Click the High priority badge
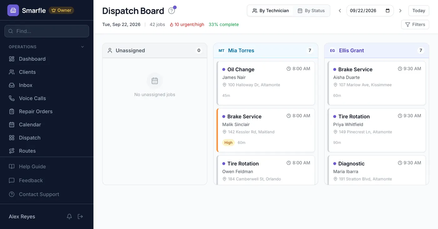The width and height of the screenshot is (438, 229). click(228, 143)
